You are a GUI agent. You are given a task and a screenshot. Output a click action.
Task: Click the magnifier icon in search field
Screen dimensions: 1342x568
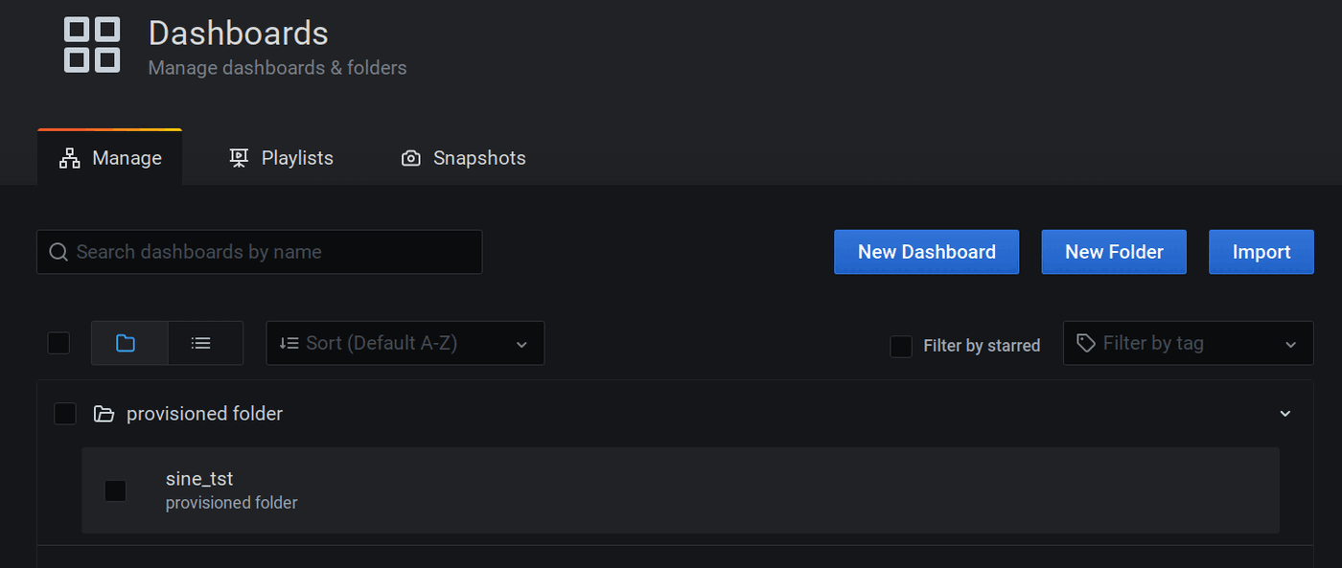point(58,251)
